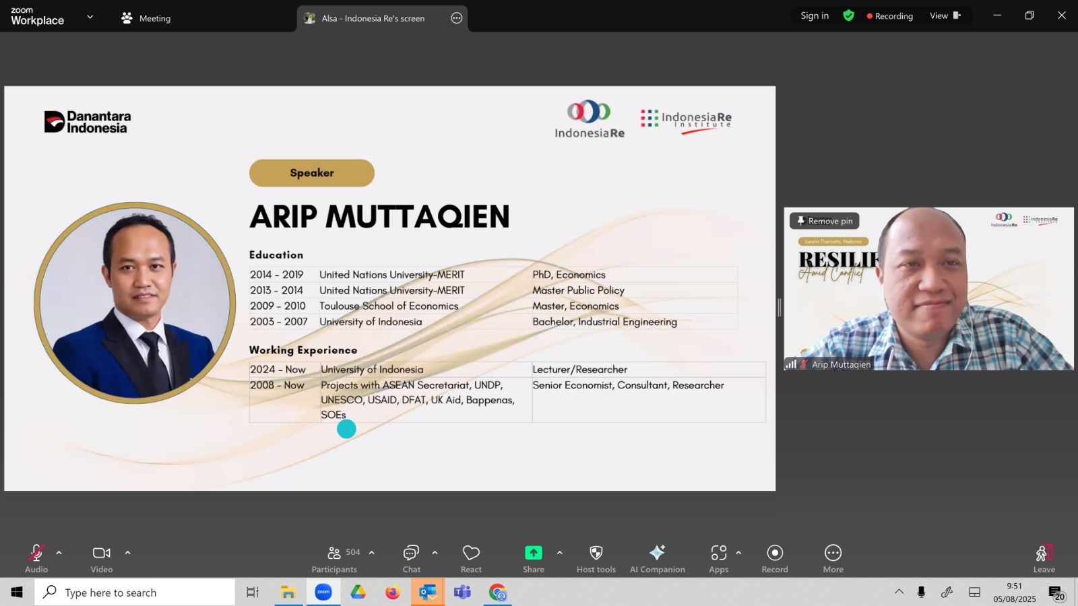Expand chat options arrow beside Chat
Image resolution: width=1078 pixels, height=606 pixels.
tap(435, 553)
